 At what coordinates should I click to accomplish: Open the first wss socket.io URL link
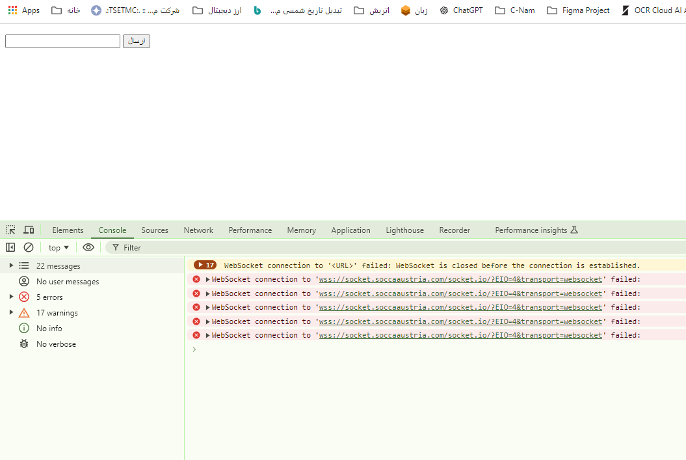click(460, 279)
